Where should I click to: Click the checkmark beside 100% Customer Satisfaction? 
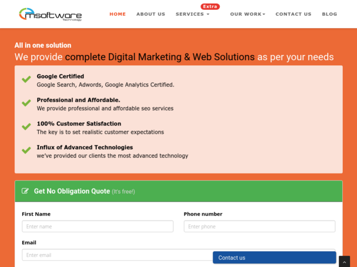[x=26, y=127]
